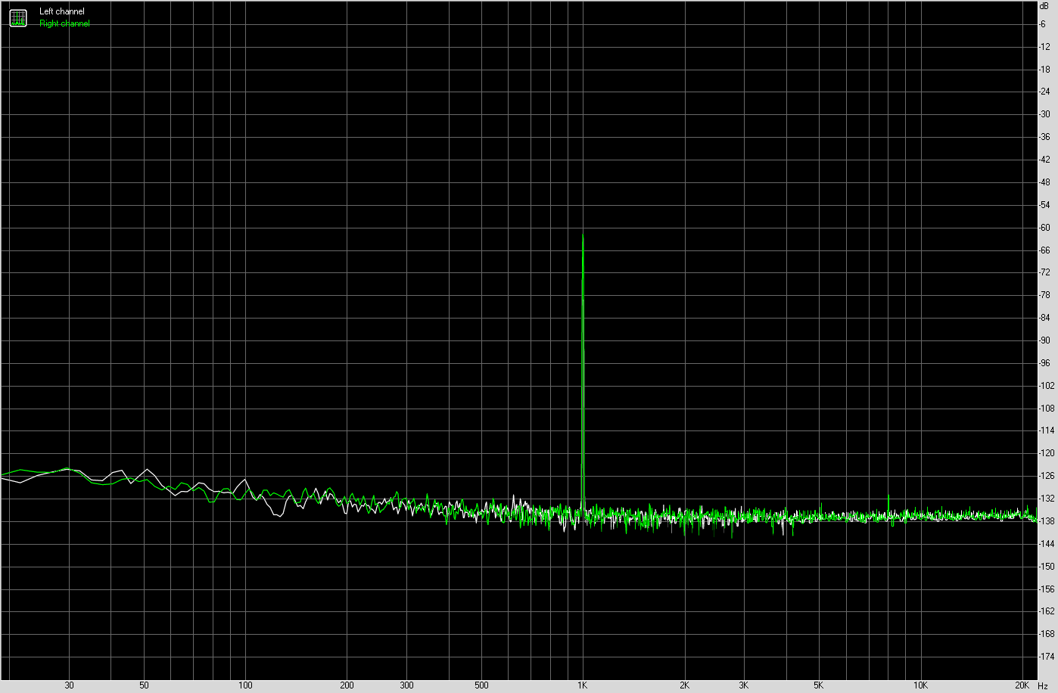The image size is (1058, 693).
Task: Click the '-108' dB axis label
Action: (x=1047, y=409)
